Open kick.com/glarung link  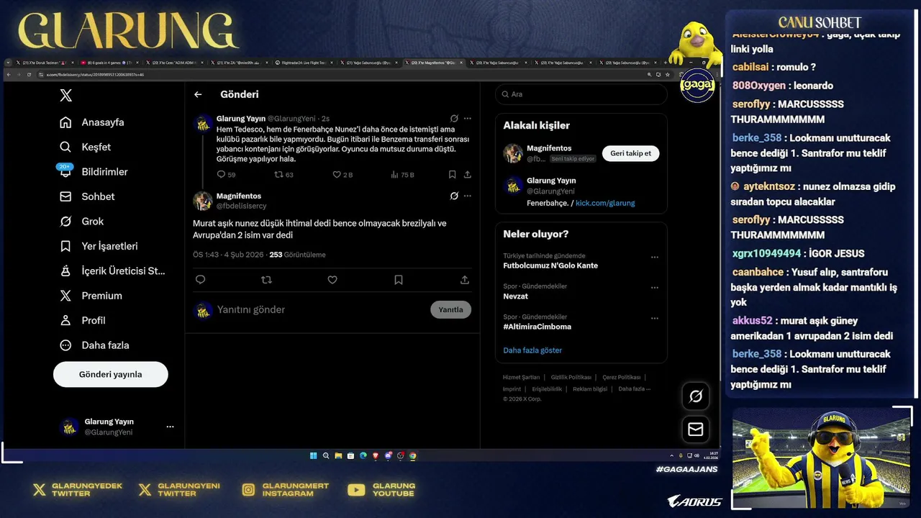[x=605, y=203]
